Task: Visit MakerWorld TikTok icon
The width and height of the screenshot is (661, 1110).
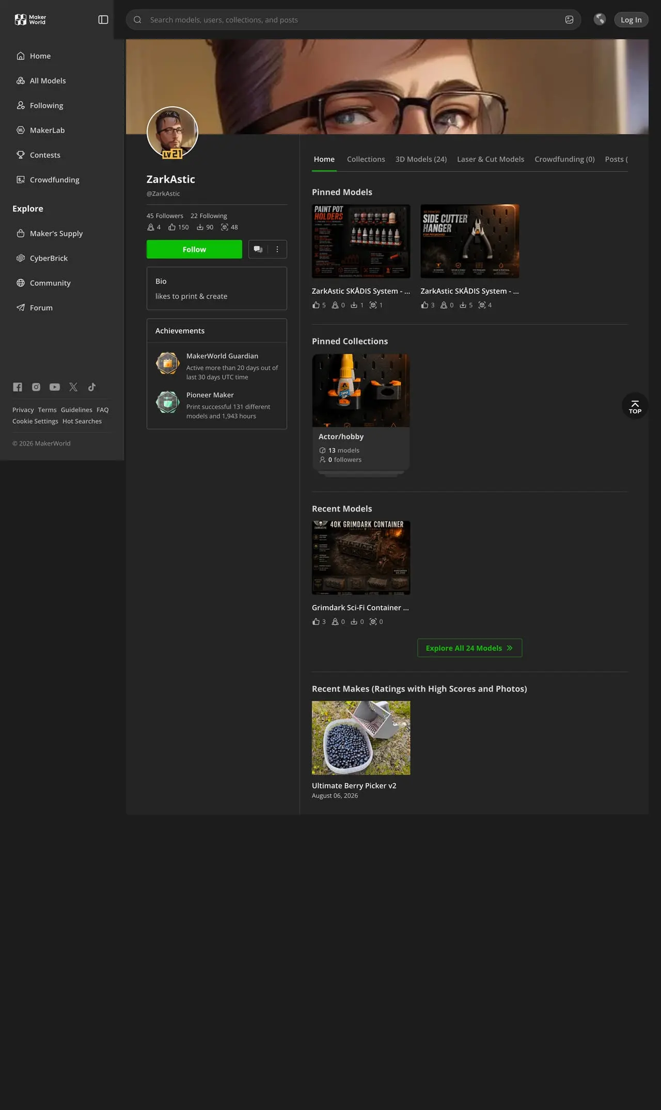Action: tap(92, 387)
